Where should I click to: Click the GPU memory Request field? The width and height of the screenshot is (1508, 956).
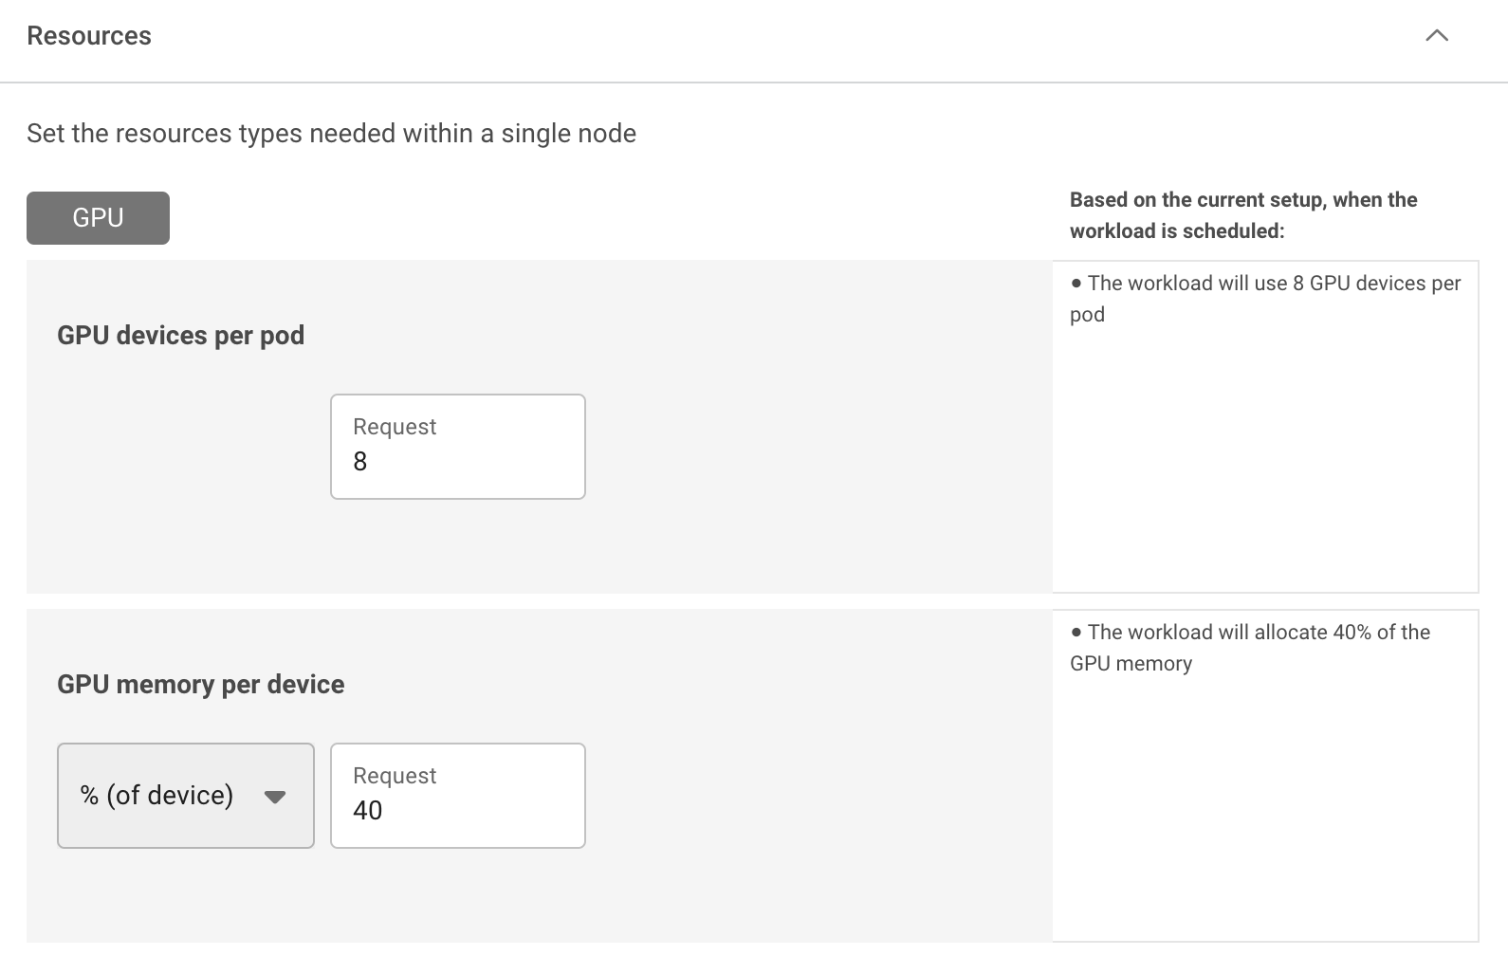coord(458,796)
